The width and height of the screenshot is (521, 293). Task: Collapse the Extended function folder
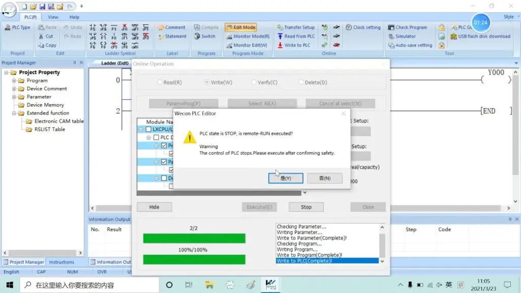point(14,113)
